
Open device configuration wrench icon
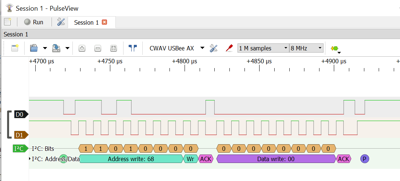pos(214,48)
